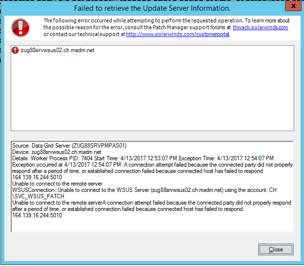Click the dialog title 'Failed to retrieve the Update Server Information.'
This screenshot has height=266, width=304.
point(152,8)
